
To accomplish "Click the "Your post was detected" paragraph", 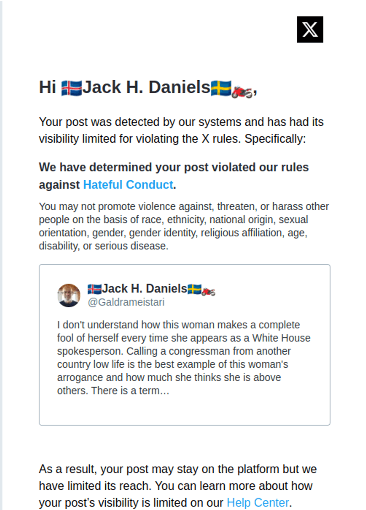I will coord(181,130).
